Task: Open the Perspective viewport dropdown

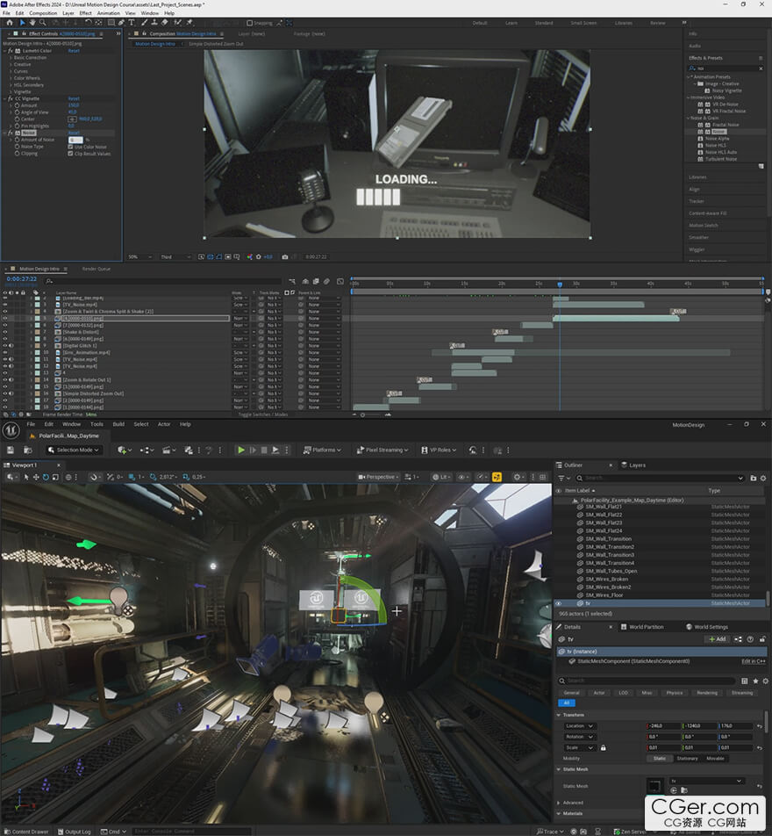Action: coord(378,477)
